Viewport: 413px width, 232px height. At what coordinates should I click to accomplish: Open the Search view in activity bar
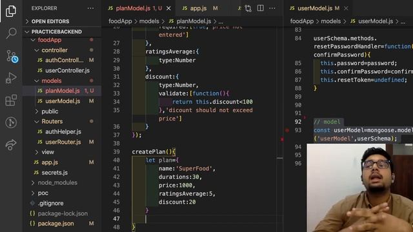click(11, 33)
